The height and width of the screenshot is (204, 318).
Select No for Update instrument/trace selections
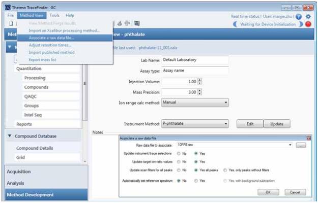coord(179,153)
